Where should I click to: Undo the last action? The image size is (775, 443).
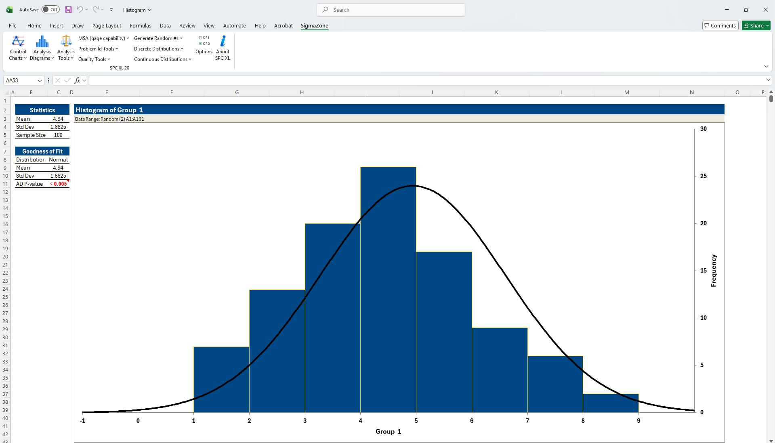(x=80, y=10)
